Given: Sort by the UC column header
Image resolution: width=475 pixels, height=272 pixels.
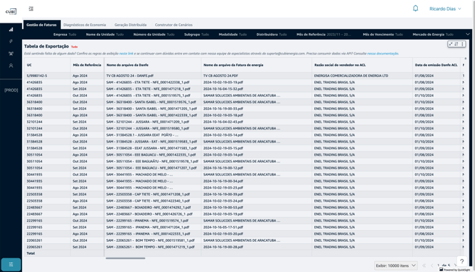Looking at the screenshot, I should [47, 65].
